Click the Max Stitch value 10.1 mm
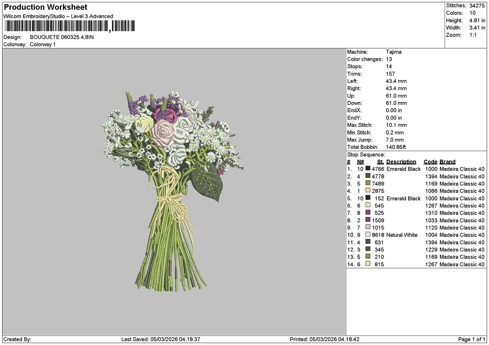This screenshot has height=345, width=489. click(396, 125)
